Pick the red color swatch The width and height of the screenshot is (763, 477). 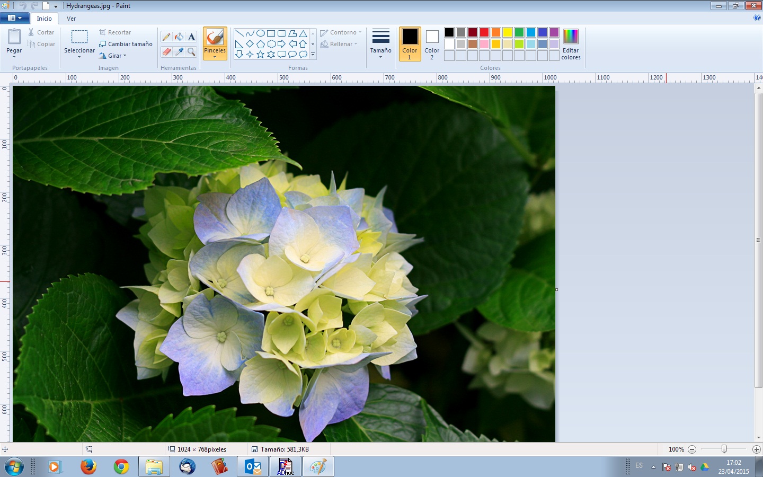click(484, 32)
